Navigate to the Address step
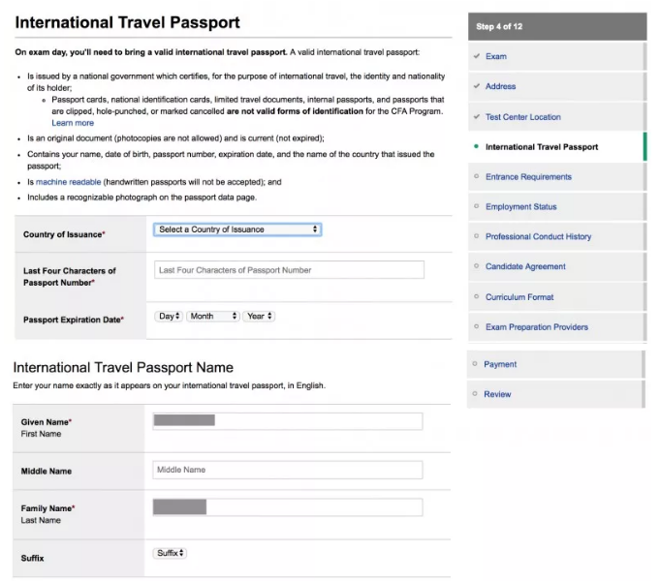The width and height of the screenshot is (660, 581). 500,87
